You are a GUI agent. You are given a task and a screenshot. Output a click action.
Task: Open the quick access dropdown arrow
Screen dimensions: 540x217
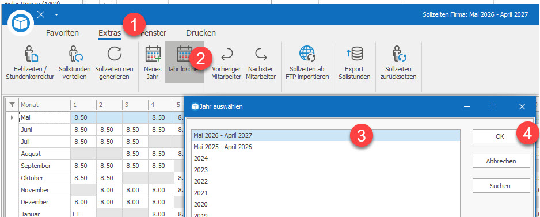56,15
